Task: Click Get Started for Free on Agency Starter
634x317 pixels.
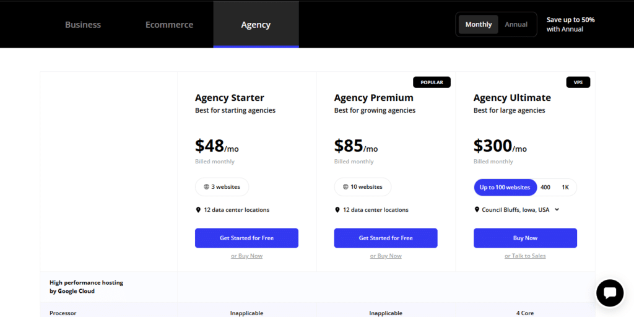Action: (246, 238)
